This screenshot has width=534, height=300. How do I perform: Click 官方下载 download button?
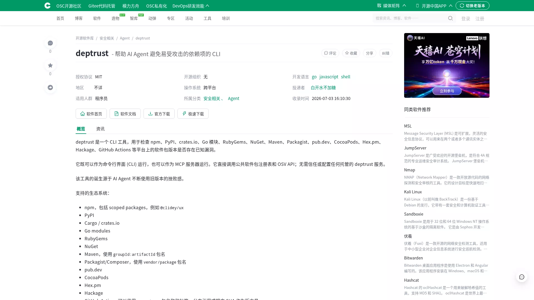coord(159,114)
